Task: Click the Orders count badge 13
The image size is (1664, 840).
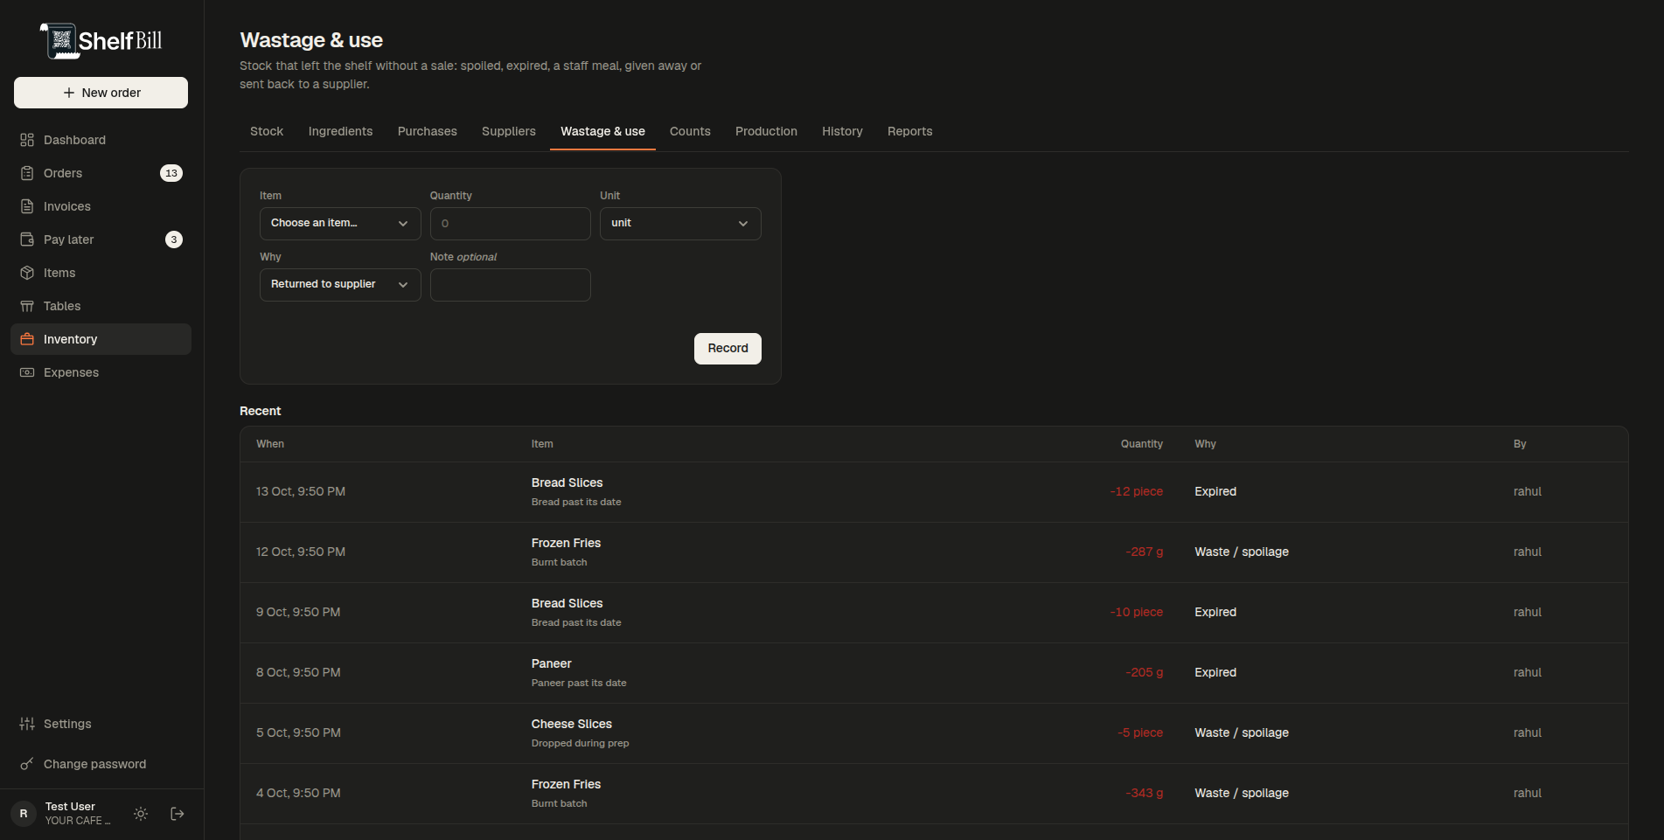Action: pos(171,173)
